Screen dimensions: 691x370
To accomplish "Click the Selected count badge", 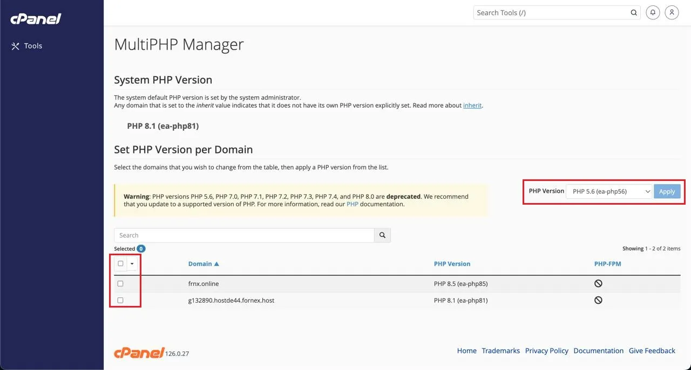I will point(141,249).
